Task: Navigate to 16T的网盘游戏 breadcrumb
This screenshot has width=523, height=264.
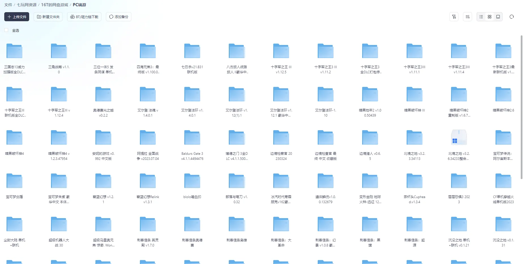Action: pyautogui.click(x=55, y=5)
